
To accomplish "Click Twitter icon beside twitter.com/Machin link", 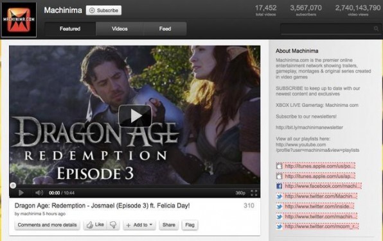I will point(279,196).
